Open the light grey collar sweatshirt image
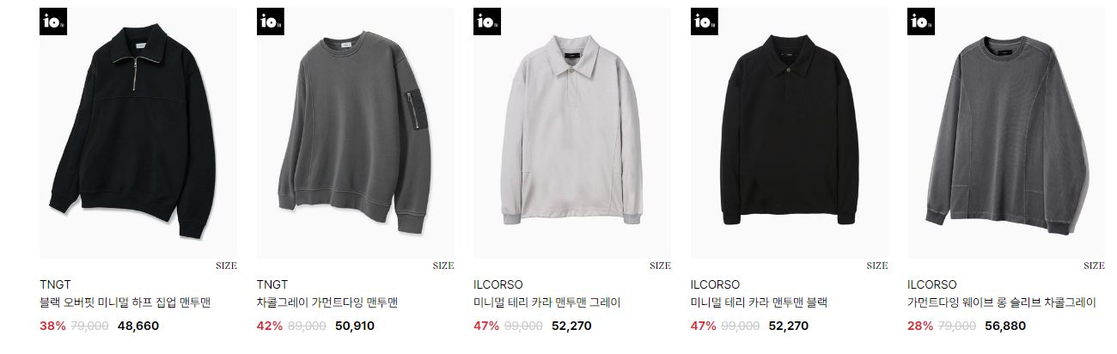 pyautogui.click(x=572, y=133)
